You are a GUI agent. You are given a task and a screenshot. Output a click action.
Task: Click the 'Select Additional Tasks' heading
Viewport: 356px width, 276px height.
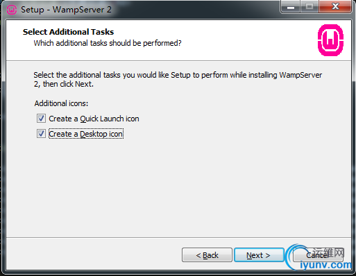(68, 32)
